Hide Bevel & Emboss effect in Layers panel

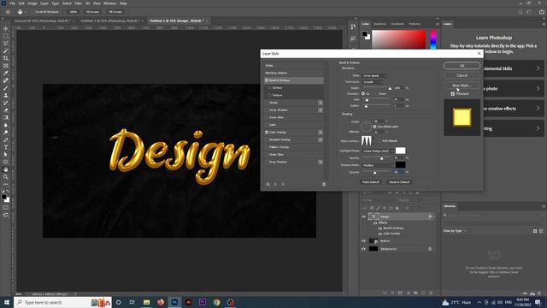[380, 228]
